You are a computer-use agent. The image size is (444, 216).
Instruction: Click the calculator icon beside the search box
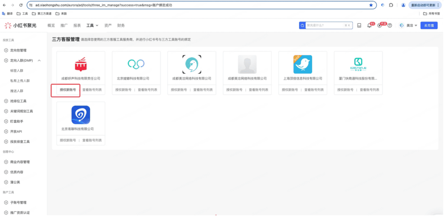click(359, 25)
